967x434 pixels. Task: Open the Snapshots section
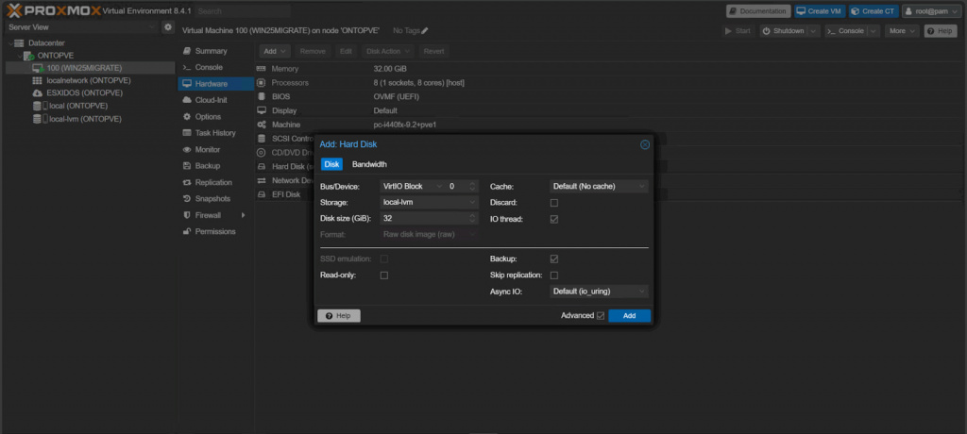point(216,199)
